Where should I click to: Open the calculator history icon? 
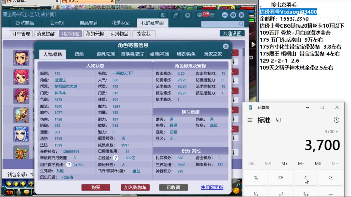point(337,120)
